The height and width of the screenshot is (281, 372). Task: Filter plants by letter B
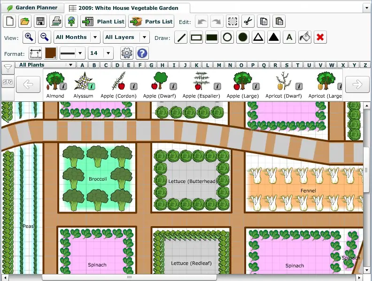pyautogui.click(x=94, y=65)
